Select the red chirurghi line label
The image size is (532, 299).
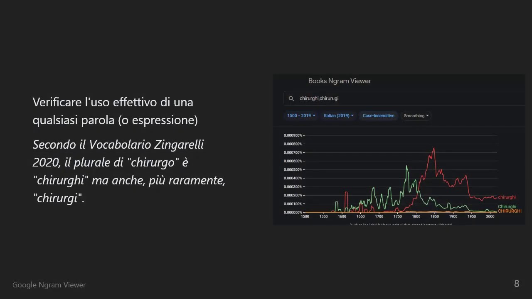click(507, 197)
